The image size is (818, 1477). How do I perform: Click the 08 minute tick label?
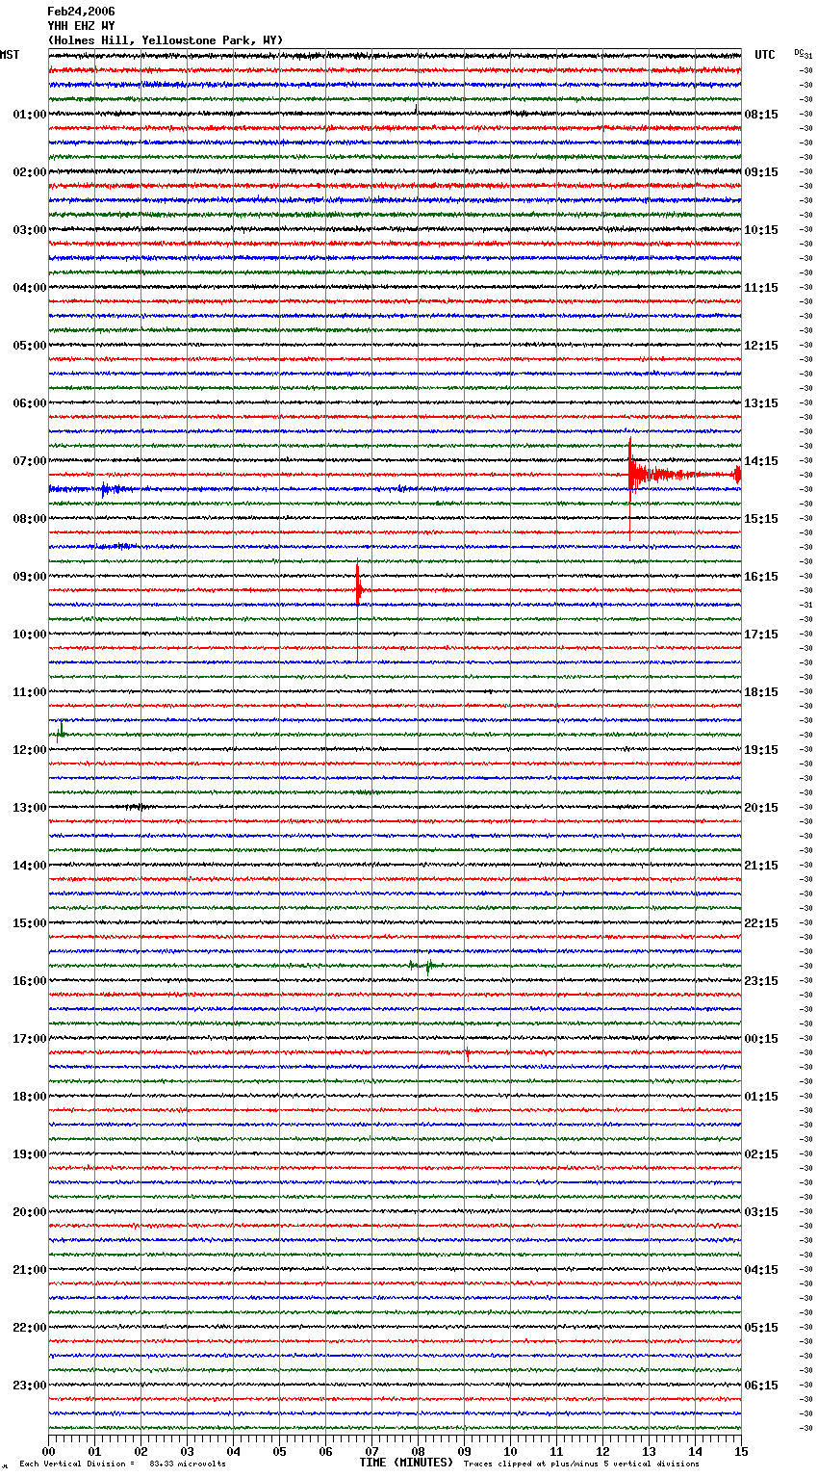419,1451
